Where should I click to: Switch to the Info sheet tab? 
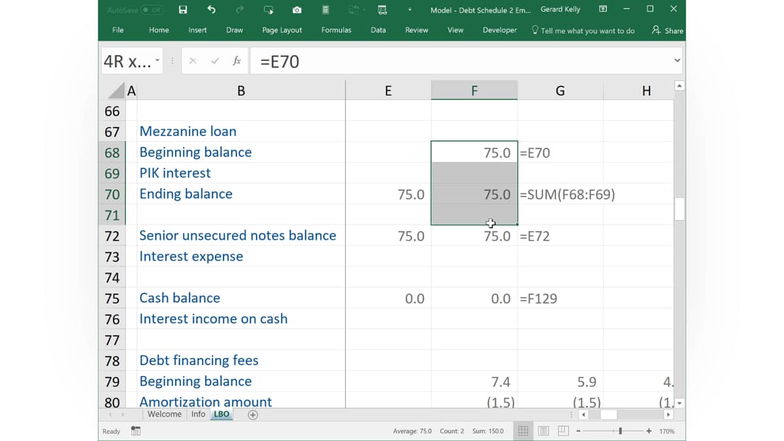(198, 414)
